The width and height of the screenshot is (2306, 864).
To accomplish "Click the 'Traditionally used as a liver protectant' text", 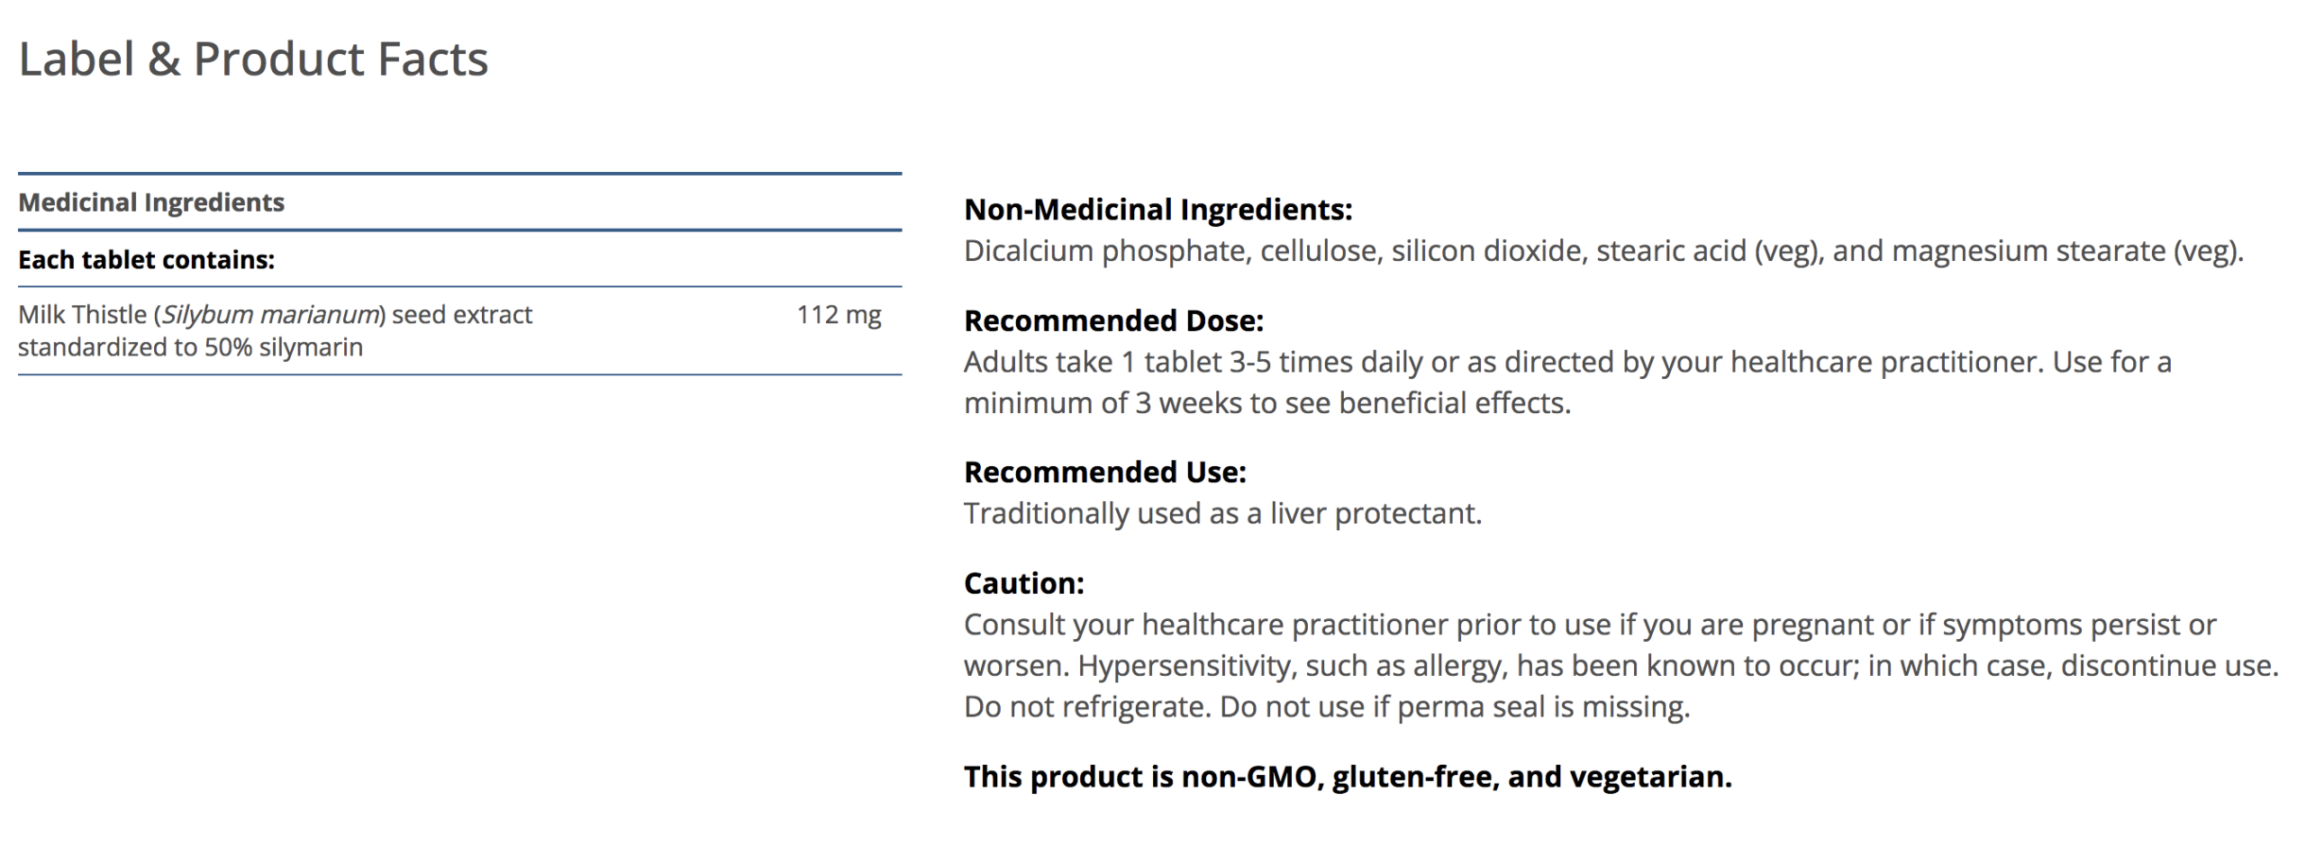I will point(1222,513).
